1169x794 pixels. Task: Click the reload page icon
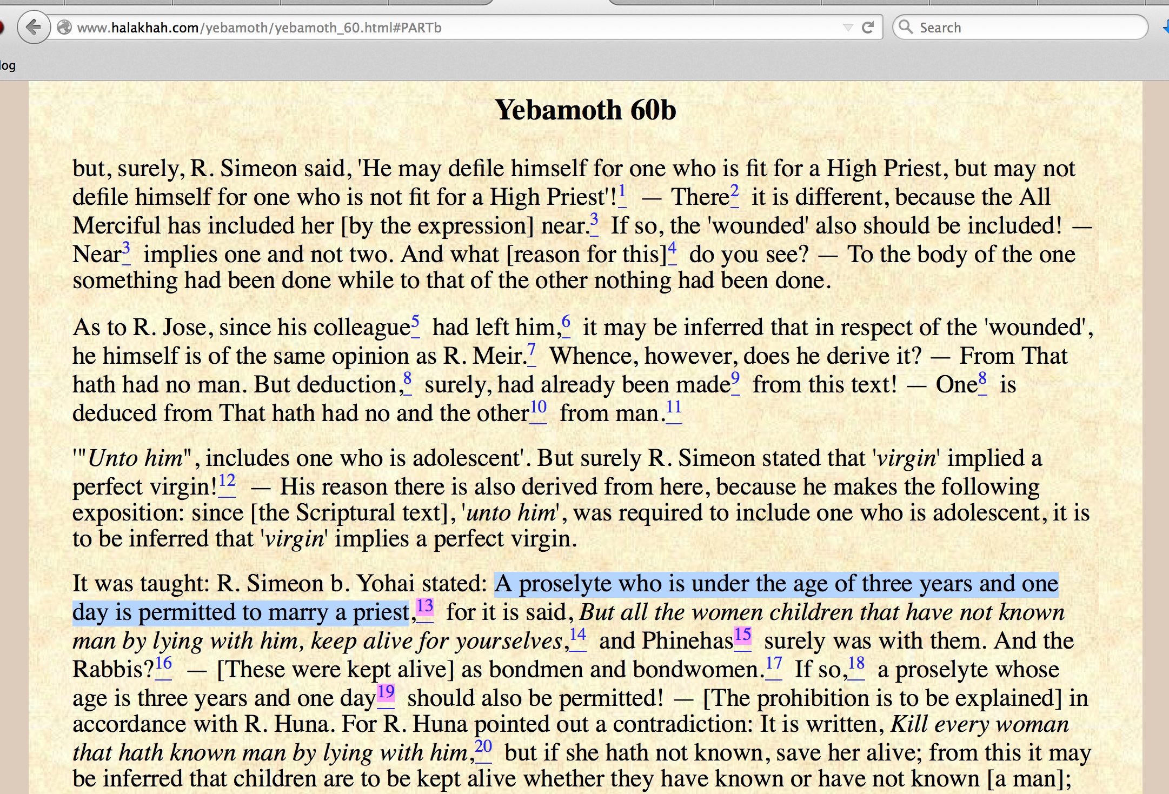coord(868,28)
